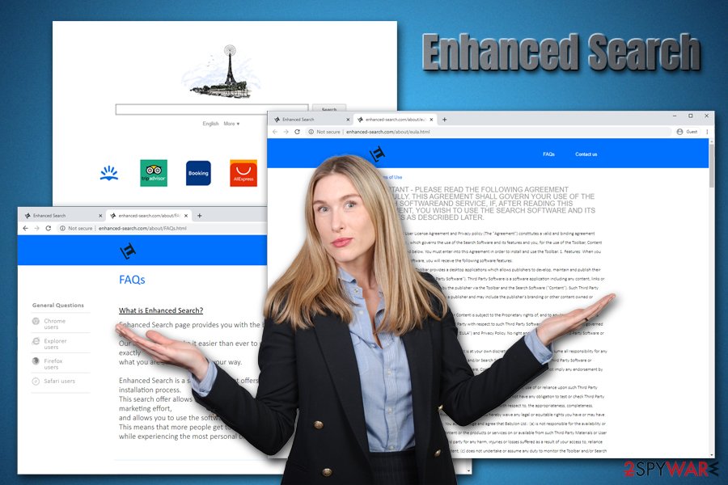Click the General Questions sidebar heading
Image resolution: width=728 pixels, height=485 pixels.
click(x=58, y=306)
